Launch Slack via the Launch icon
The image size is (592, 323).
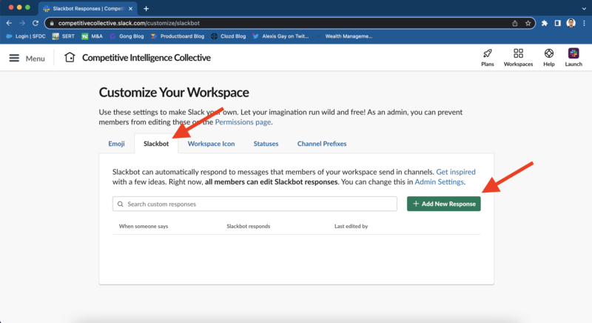pos(573,54)
